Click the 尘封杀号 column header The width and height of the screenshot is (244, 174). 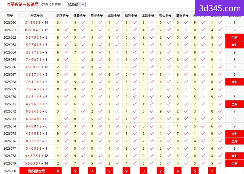click(x=148, y=16)
